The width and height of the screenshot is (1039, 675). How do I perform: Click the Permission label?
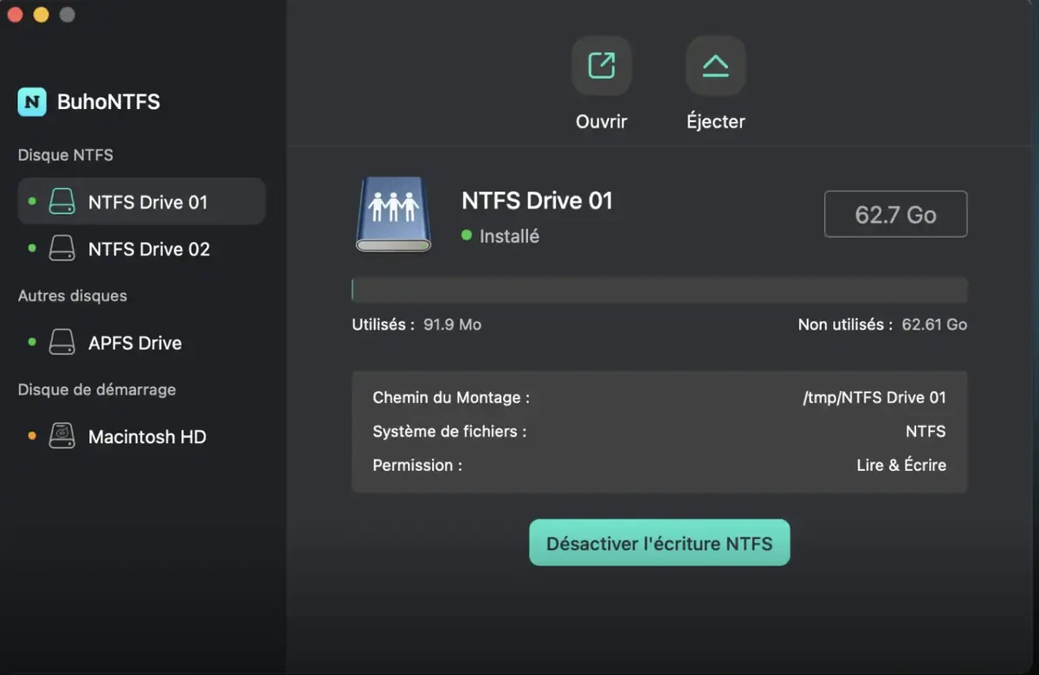417,465
